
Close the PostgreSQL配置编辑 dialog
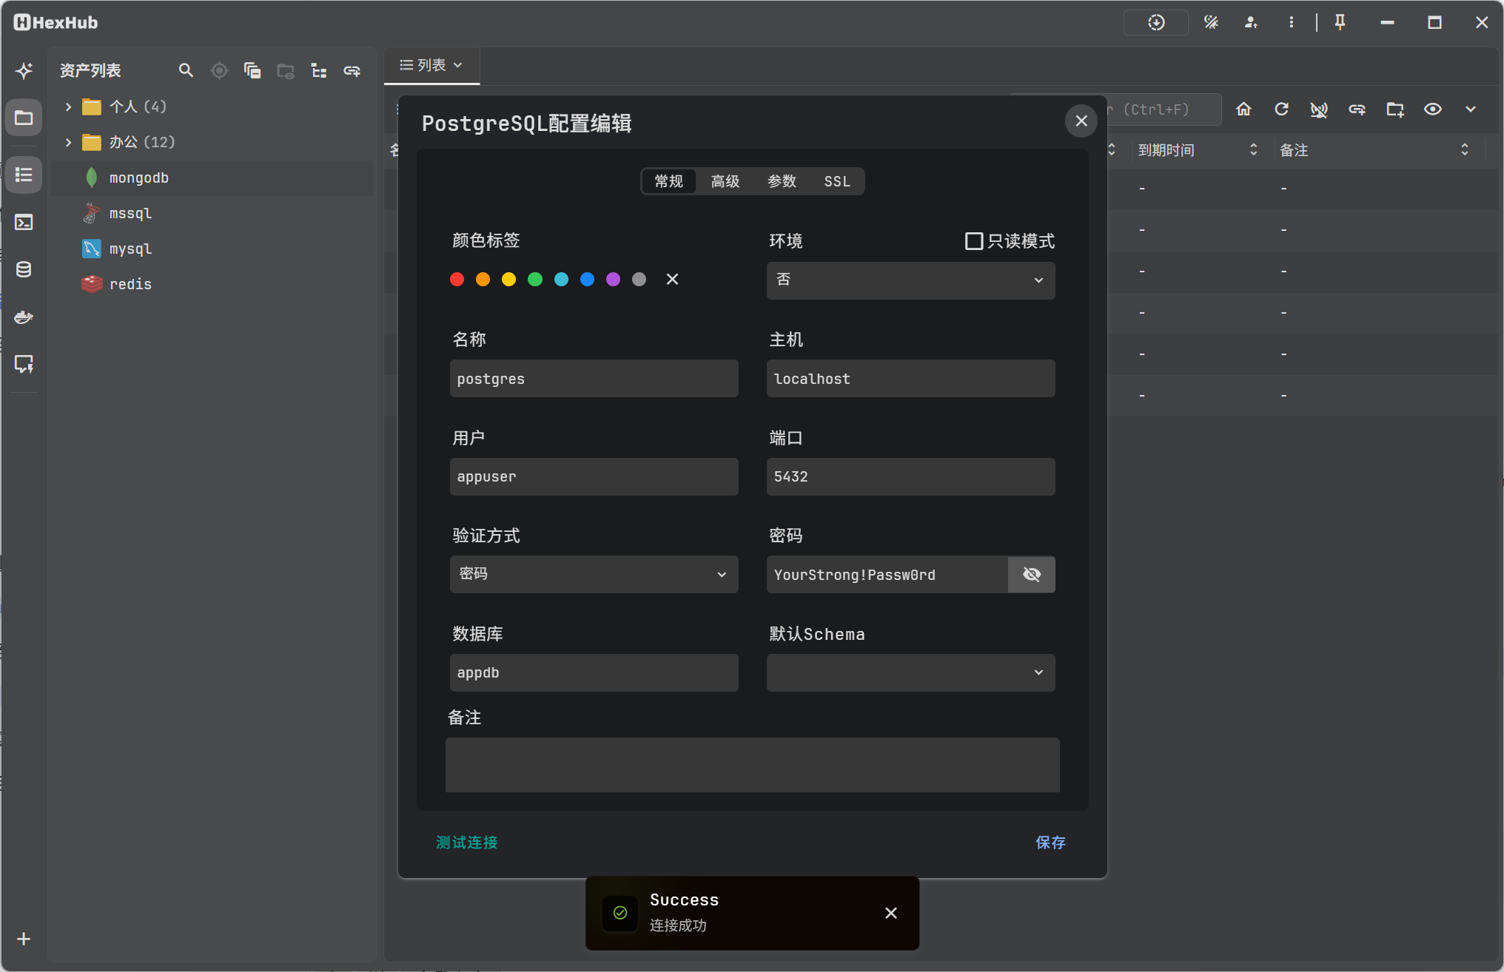[1081, 121]
